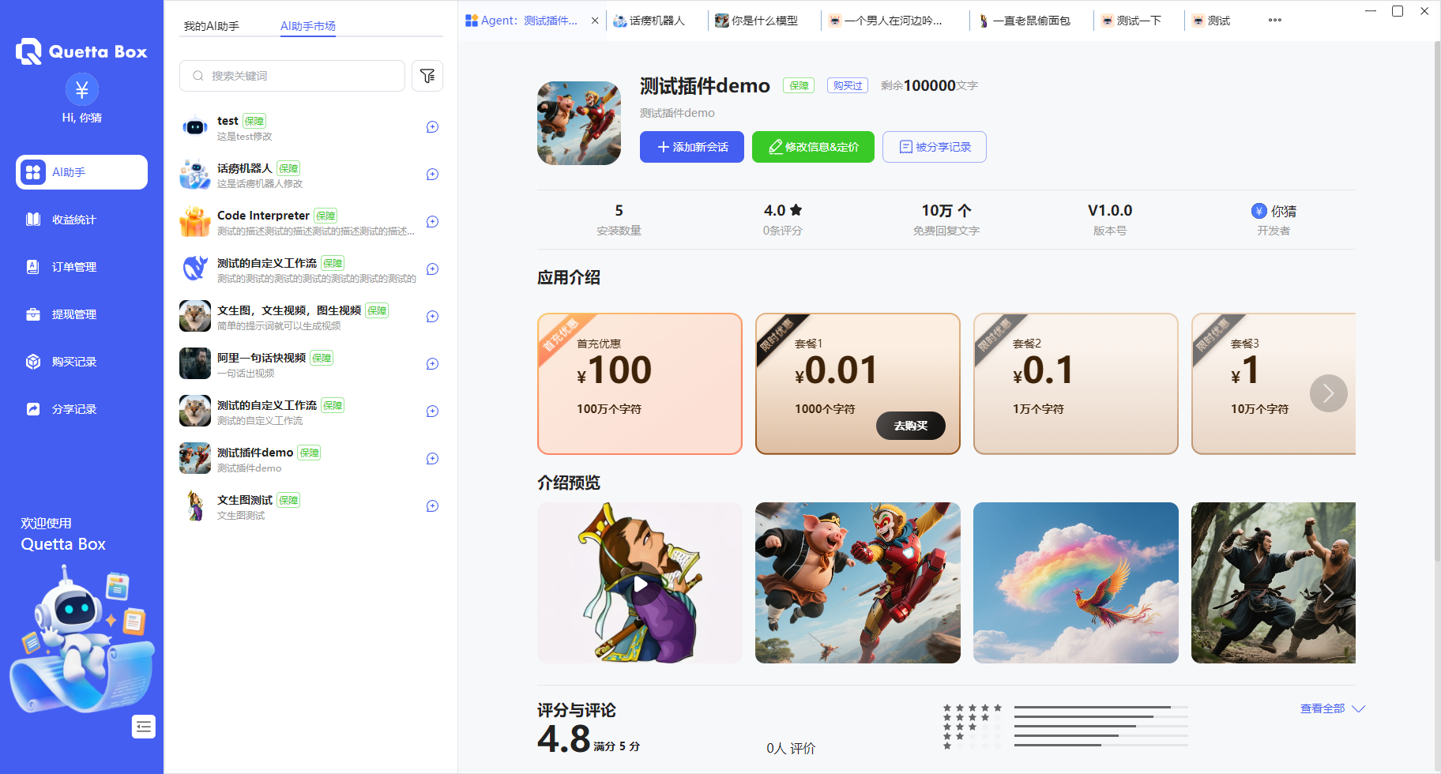Image resolution: width=1441 pixels, height=774 pixels.
Task: Click the robot avatar of test assistant
Action: [x=195, y=127]
